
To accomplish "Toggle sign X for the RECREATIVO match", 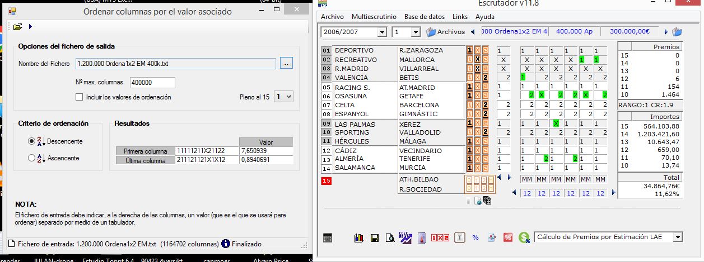I will pyautogui.click(x=477, y=60).
